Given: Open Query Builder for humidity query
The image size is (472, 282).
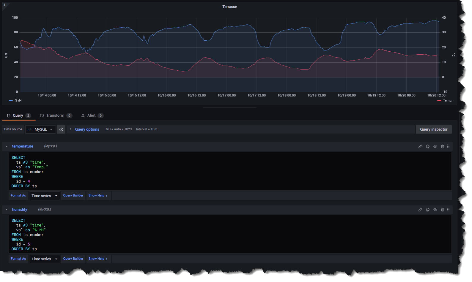Looking at the screenshot, I should pyautogui.click(x=73, y=259).
